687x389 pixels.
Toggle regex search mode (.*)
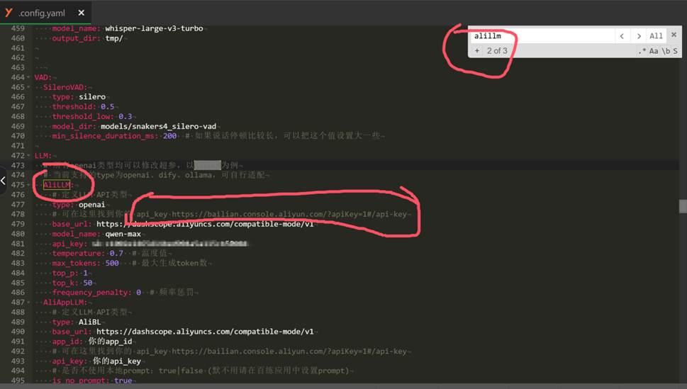point(642,51)
